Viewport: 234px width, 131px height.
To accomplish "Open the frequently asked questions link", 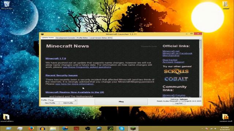I will pyautogui.click(x=87, y=67).
